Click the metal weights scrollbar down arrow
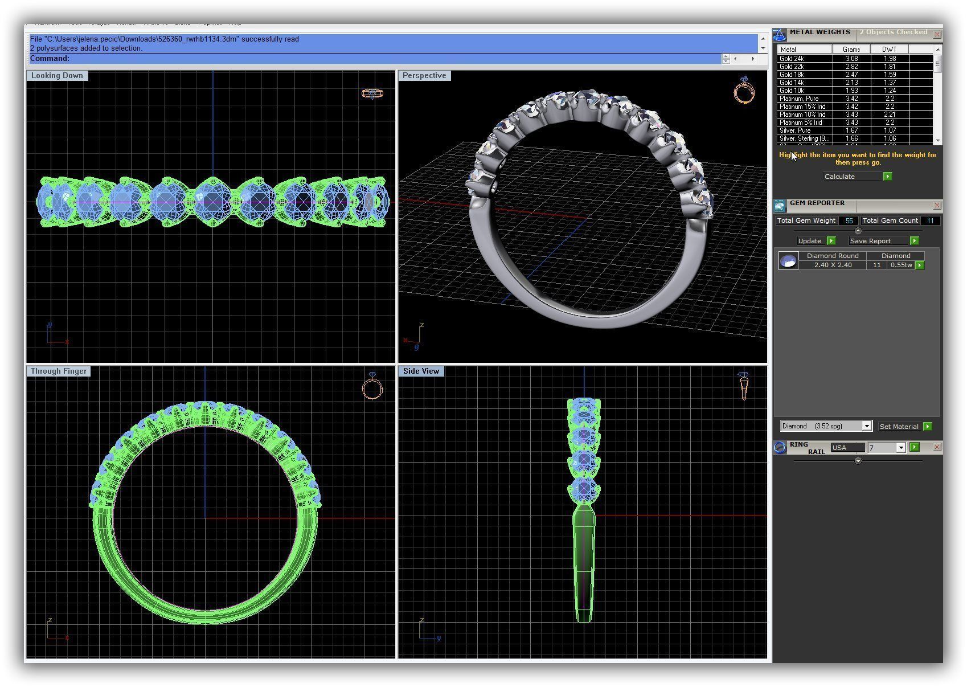The height and width of the screenshot is (687, 967). tap(937, 140)
